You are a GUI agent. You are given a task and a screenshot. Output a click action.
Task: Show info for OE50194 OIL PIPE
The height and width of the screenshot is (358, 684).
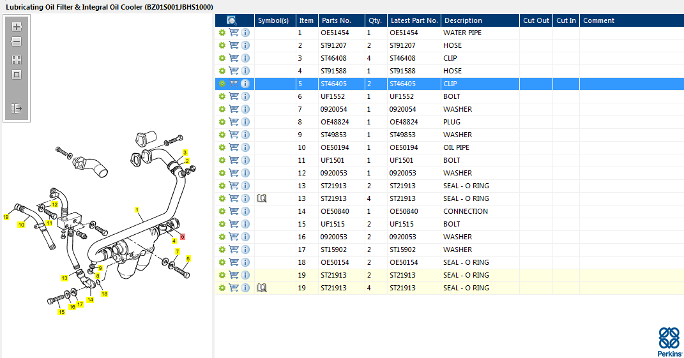pos(246,147)
